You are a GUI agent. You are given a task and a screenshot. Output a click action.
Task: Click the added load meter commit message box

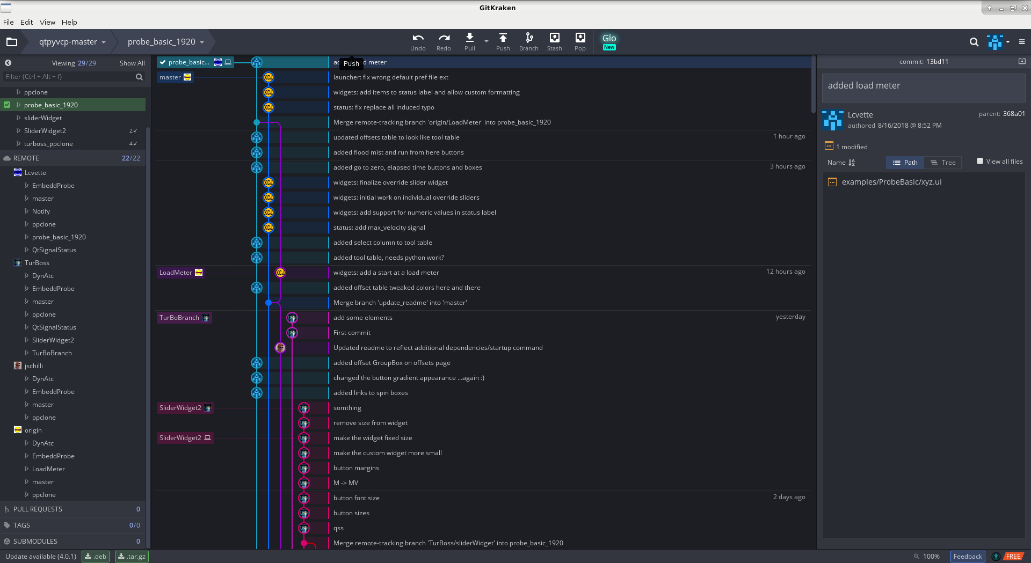[x=924, y=87]
